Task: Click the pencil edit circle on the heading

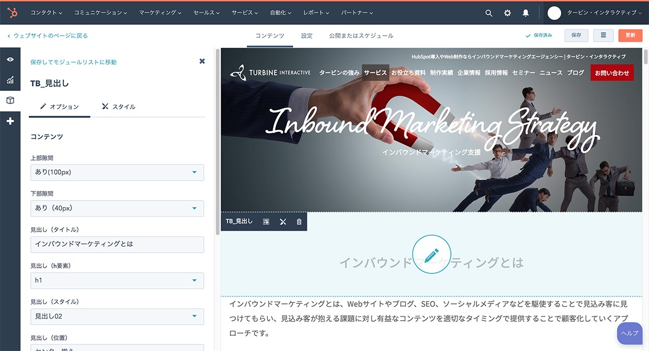Action: (431, 254)
